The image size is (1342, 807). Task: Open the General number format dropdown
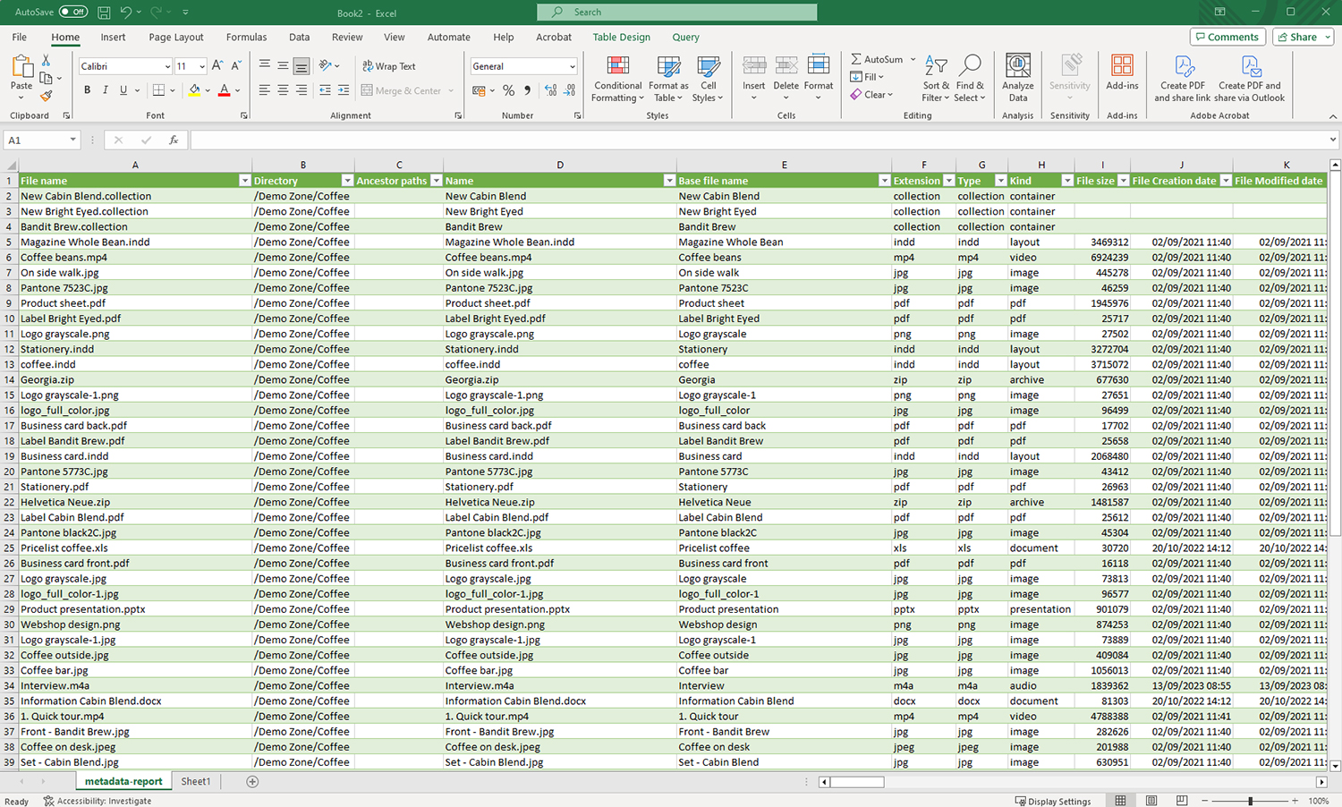[x=573, y=66]
